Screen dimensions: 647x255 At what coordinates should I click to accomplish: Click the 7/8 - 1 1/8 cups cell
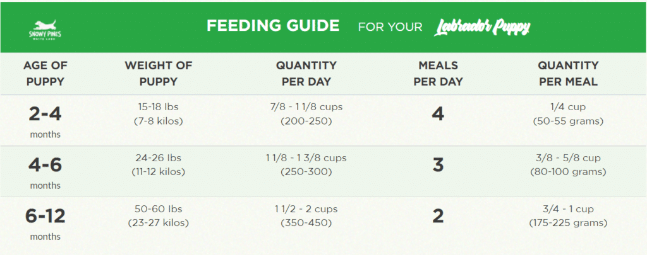(x=306, y=115)
